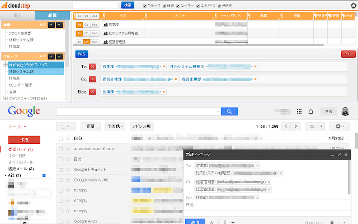This screenshot has height=224, width=358.
Task: Open Gmail settings gear dropdown
Action: (x=340, y=126)
